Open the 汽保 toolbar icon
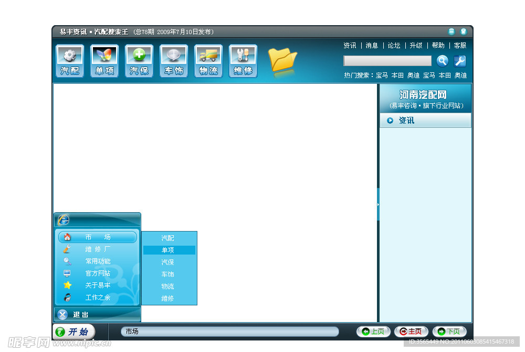The image size is (525, 352). pyautogui.click(x=139, y=61)
